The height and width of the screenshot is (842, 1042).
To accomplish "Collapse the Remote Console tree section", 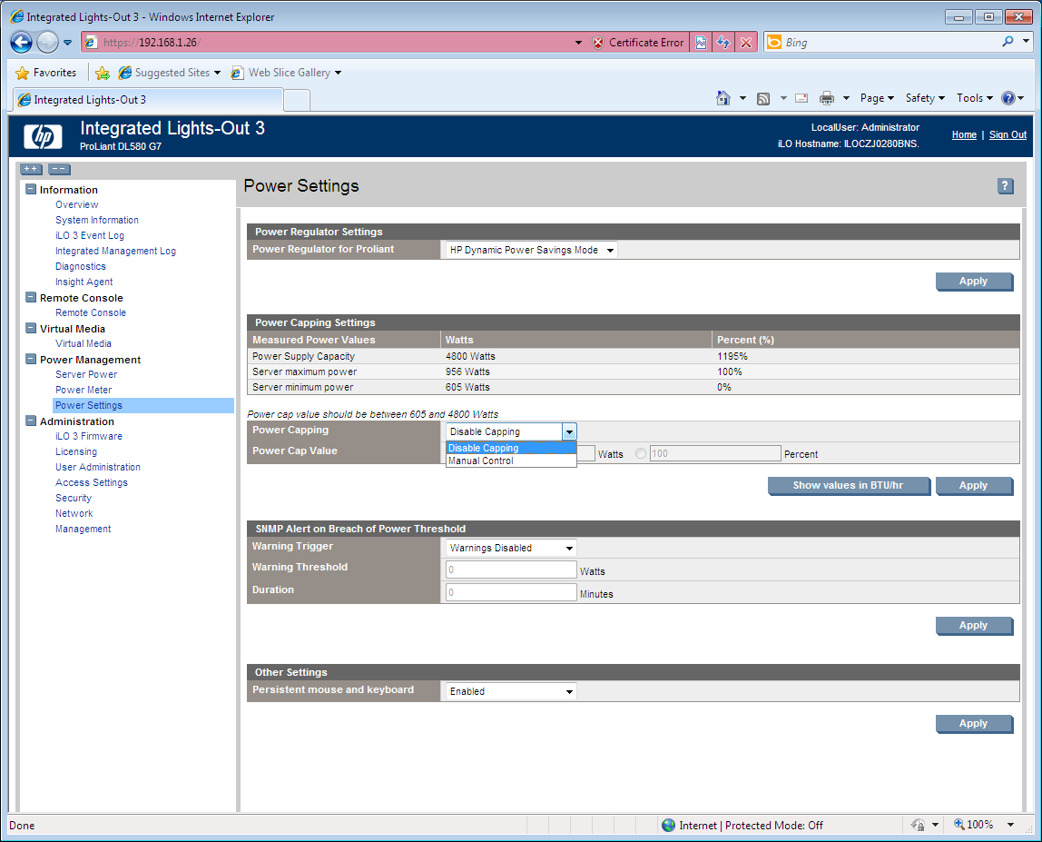I will (31, 297).
